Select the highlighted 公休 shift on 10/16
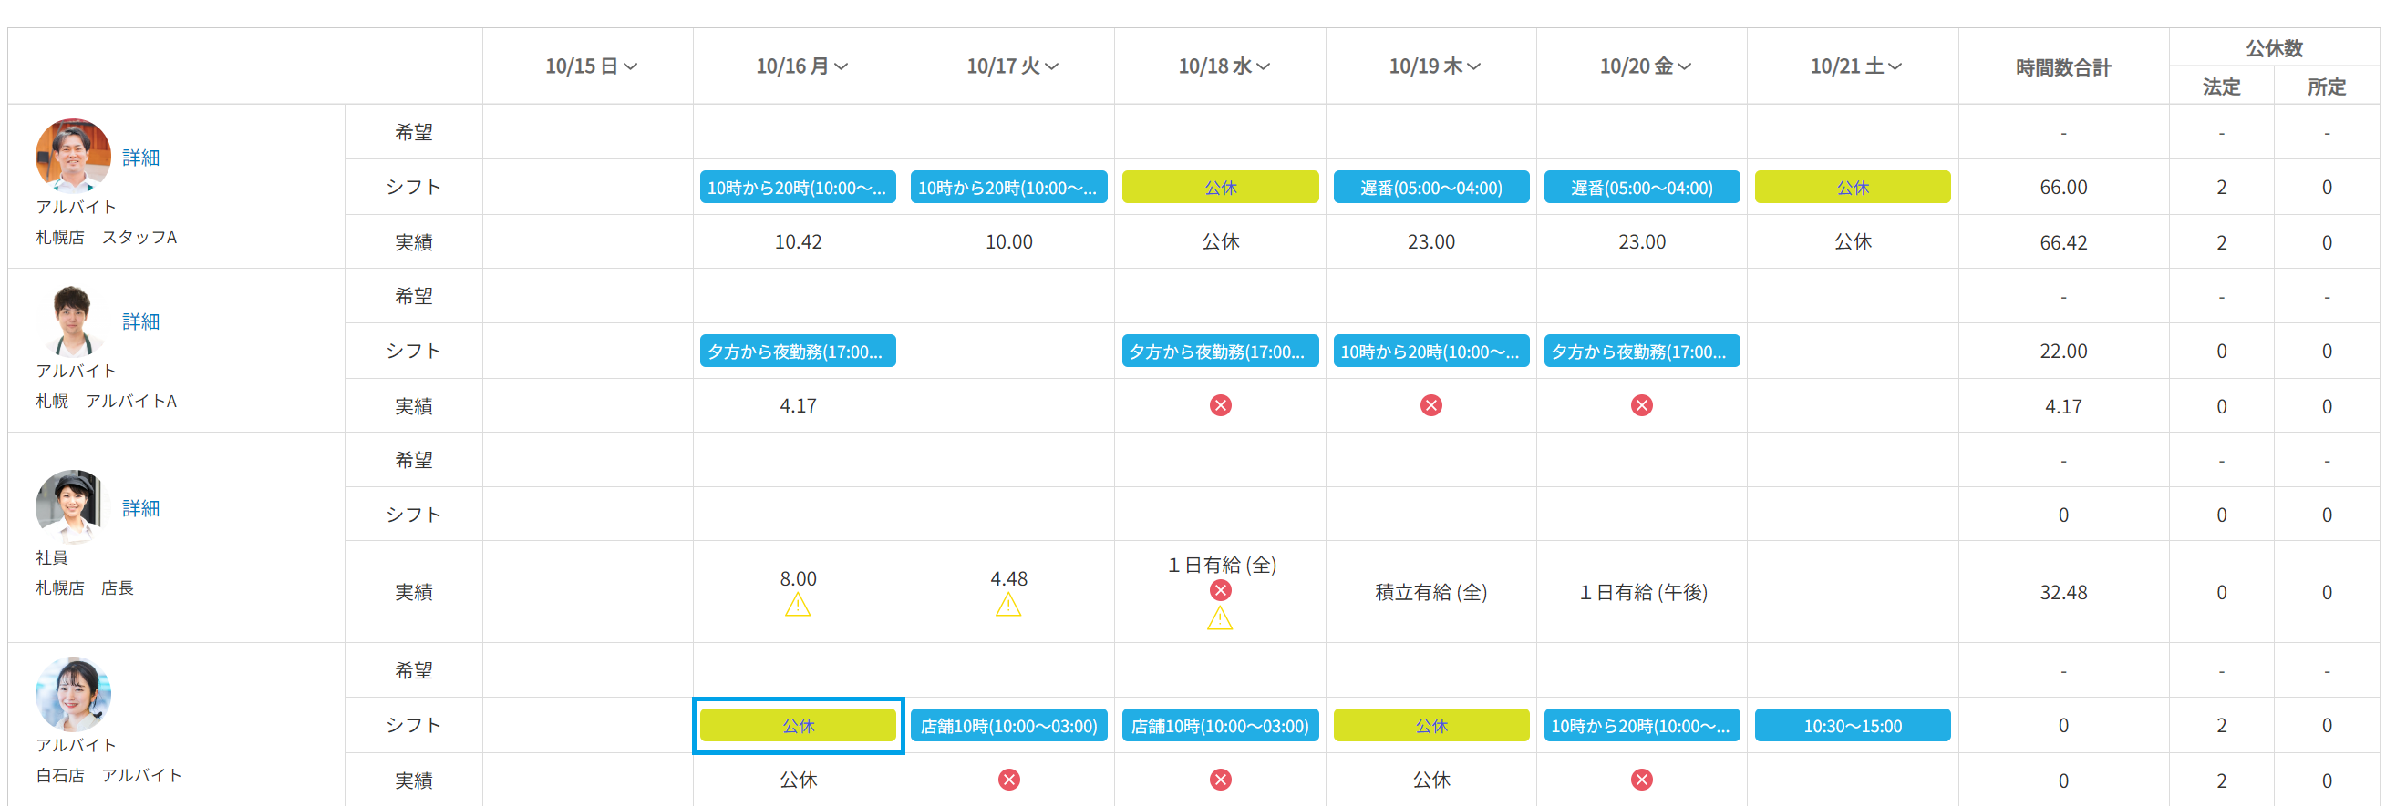This screenshot has height=806, width=2396. coord(797,725)
